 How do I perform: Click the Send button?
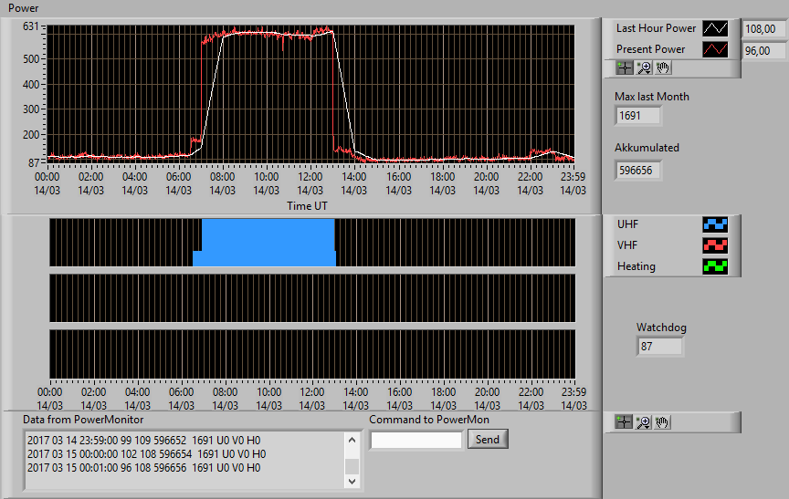pos(488,439)
